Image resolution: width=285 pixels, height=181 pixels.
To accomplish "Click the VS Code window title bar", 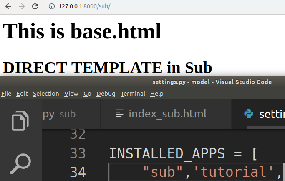I will [x=143, y=82].
